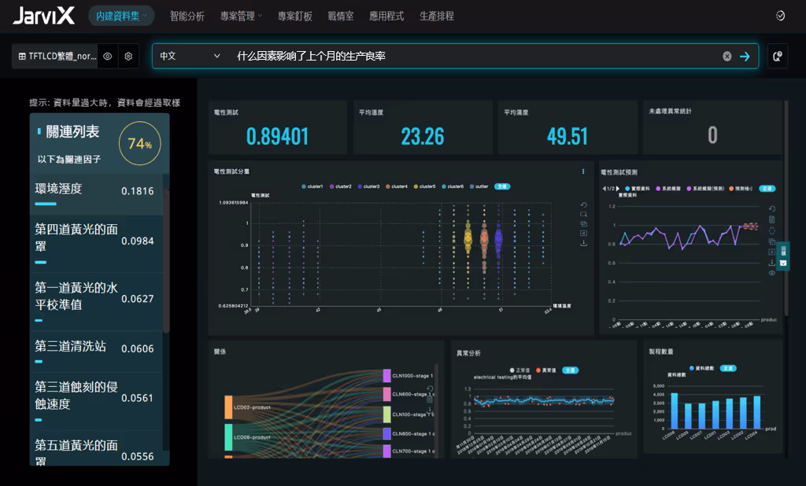Select the TFTLCD繁體 dataset chip
Screen dimensions: 806x486
[x=57, y=56]
